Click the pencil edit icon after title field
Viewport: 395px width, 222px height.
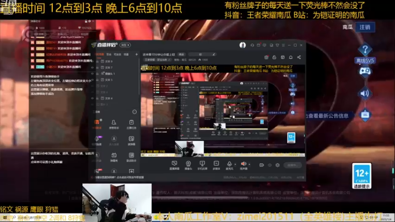point(214,54)
